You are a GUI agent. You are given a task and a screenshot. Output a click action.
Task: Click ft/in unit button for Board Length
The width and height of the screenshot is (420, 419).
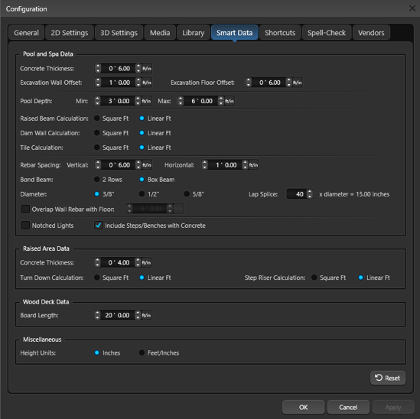tap(146, 315)
